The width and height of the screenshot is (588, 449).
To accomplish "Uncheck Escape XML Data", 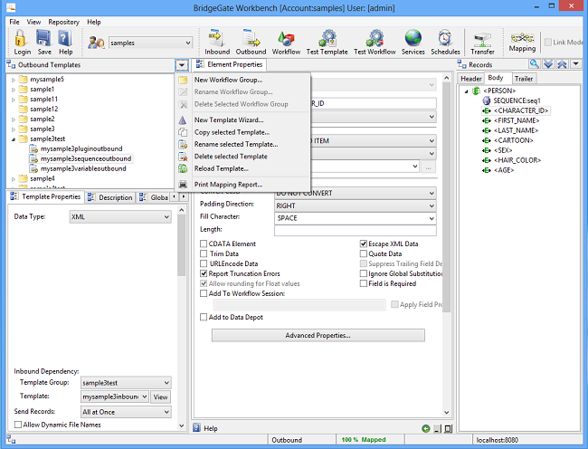I will click(364, 244).
